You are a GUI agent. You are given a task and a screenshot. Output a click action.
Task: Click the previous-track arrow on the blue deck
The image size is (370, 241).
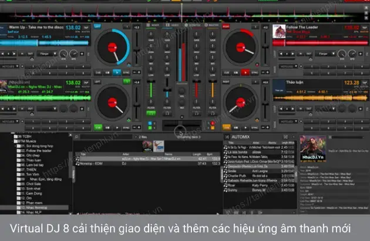2,54
